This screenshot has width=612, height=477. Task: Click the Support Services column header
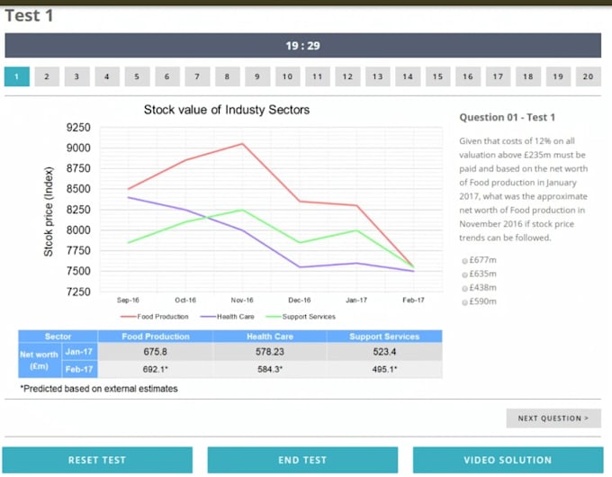(x=384, y=337)
